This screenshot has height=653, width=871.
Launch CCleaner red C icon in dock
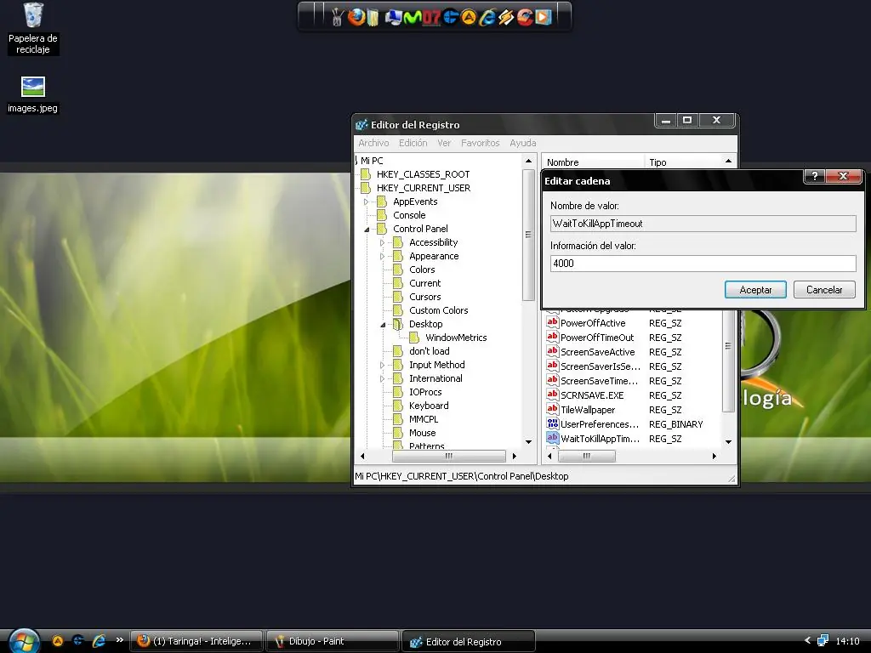(525, 17)
